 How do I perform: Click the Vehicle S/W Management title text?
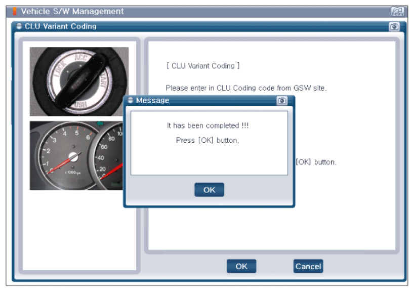pyautogui.click(x=72, y=11)
